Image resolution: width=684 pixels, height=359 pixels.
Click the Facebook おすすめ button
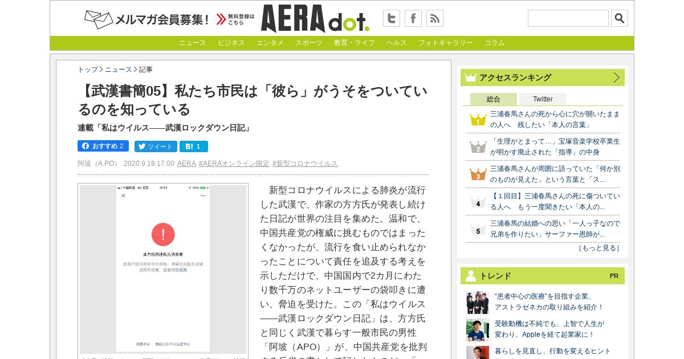[x=103, y=146]
